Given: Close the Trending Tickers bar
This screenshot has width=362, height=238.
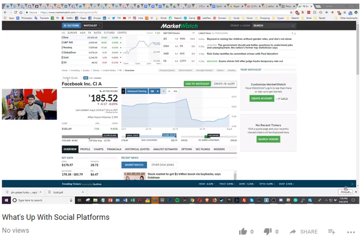Looking at the screenshot, I should tap(352, 184).
